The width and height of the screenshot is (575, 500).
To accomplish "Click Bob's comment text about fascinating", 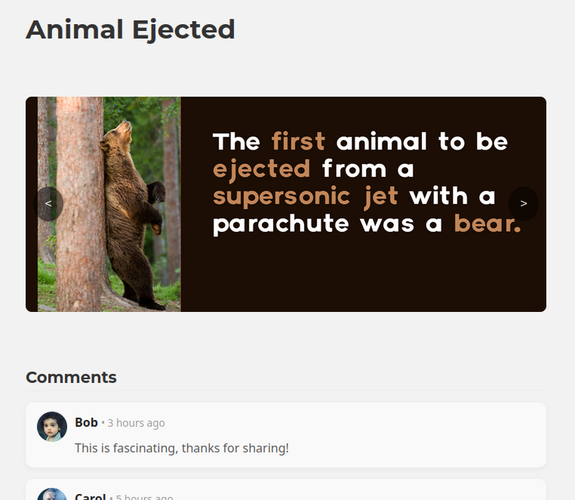I will click(182, 448).
